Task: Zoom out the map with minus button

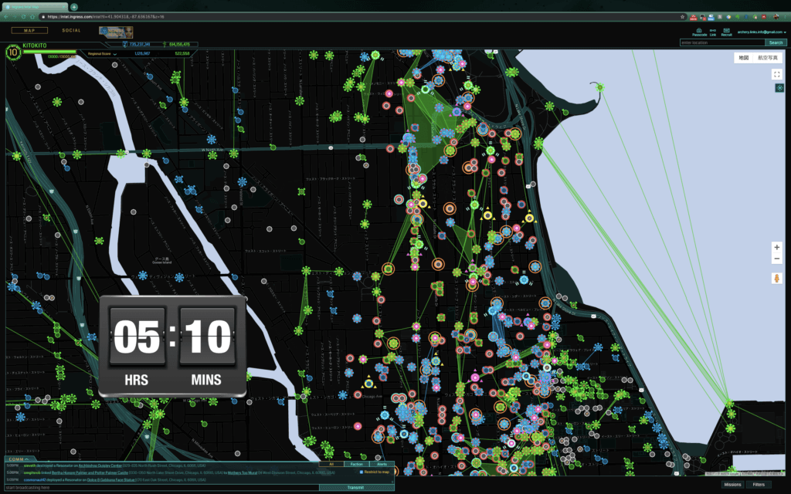Action: (x=777, y=259)
